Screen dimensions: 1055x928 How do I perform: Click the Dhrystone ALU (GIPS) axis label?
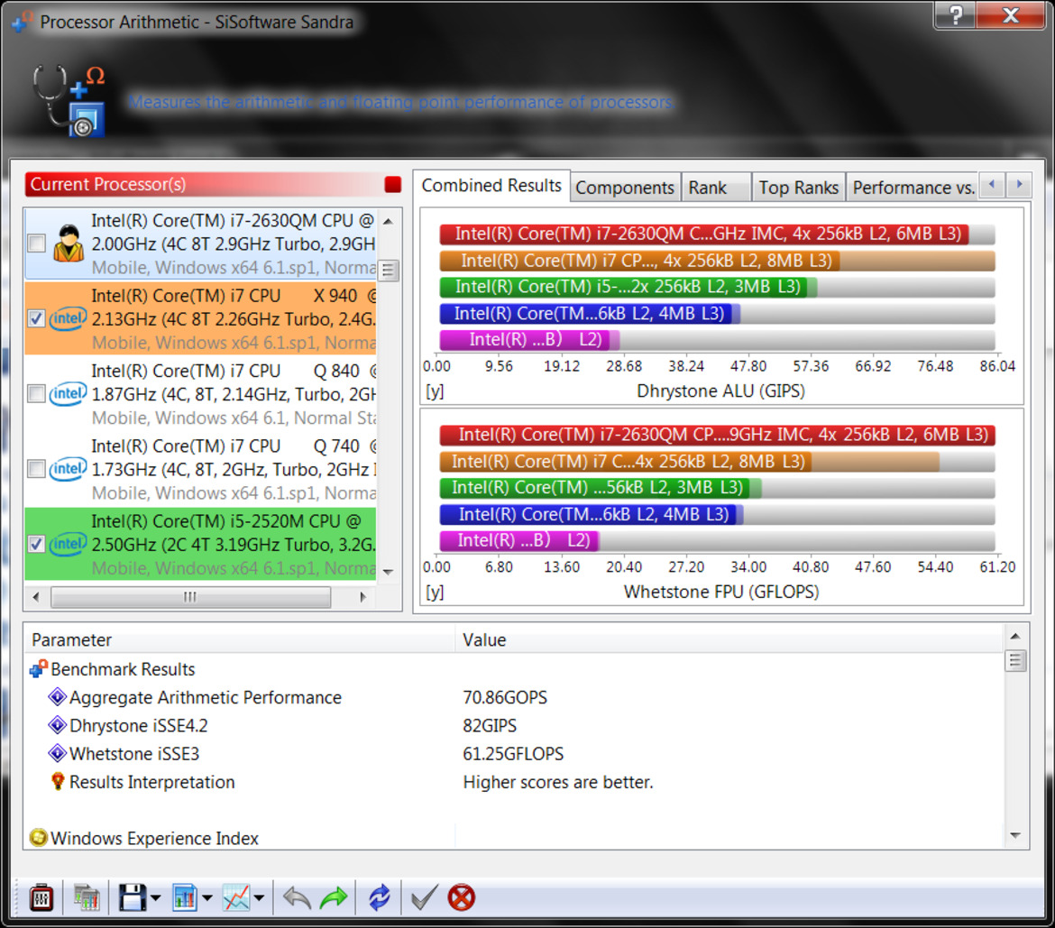pos(720,391)
